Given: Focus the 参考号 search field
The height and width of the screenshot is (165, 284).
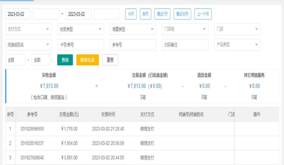Looking at the screenshot, I should coord(133,45).
